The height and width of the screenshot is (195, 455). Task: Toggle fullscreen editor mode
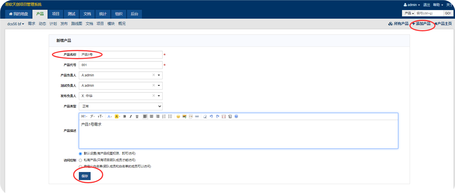pos(224,116)
